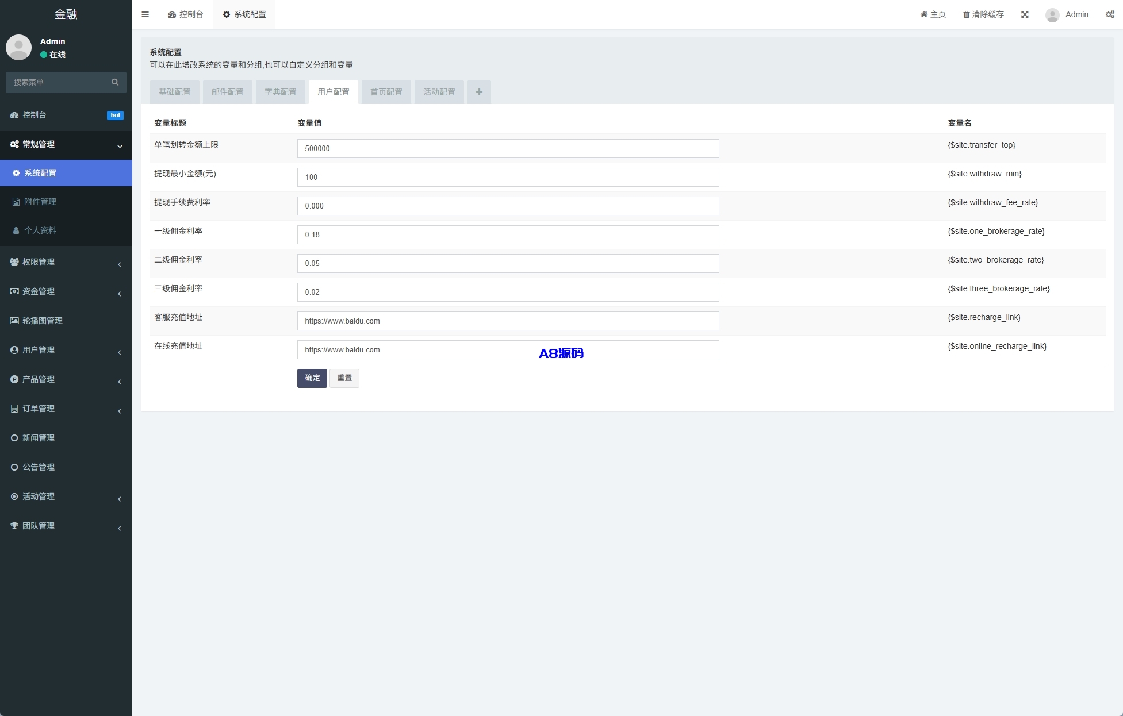Click the {$site.withdraw_min} variable name
Screen dimensions: 1123x716
point(984,174)
